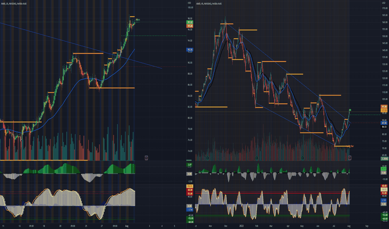Image resolution: width=389 pixels, height=229 pixels.
Task: Click the 27 date label on the 1h time axis
Action: pyautogui.click(x=102, y=226)
